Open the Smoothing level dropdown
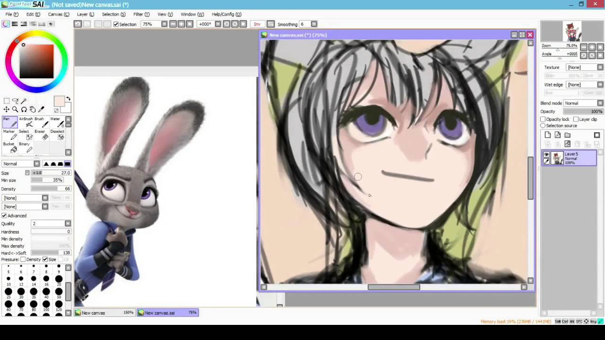This screenshot has width=605, height=340. pos(314,24)
